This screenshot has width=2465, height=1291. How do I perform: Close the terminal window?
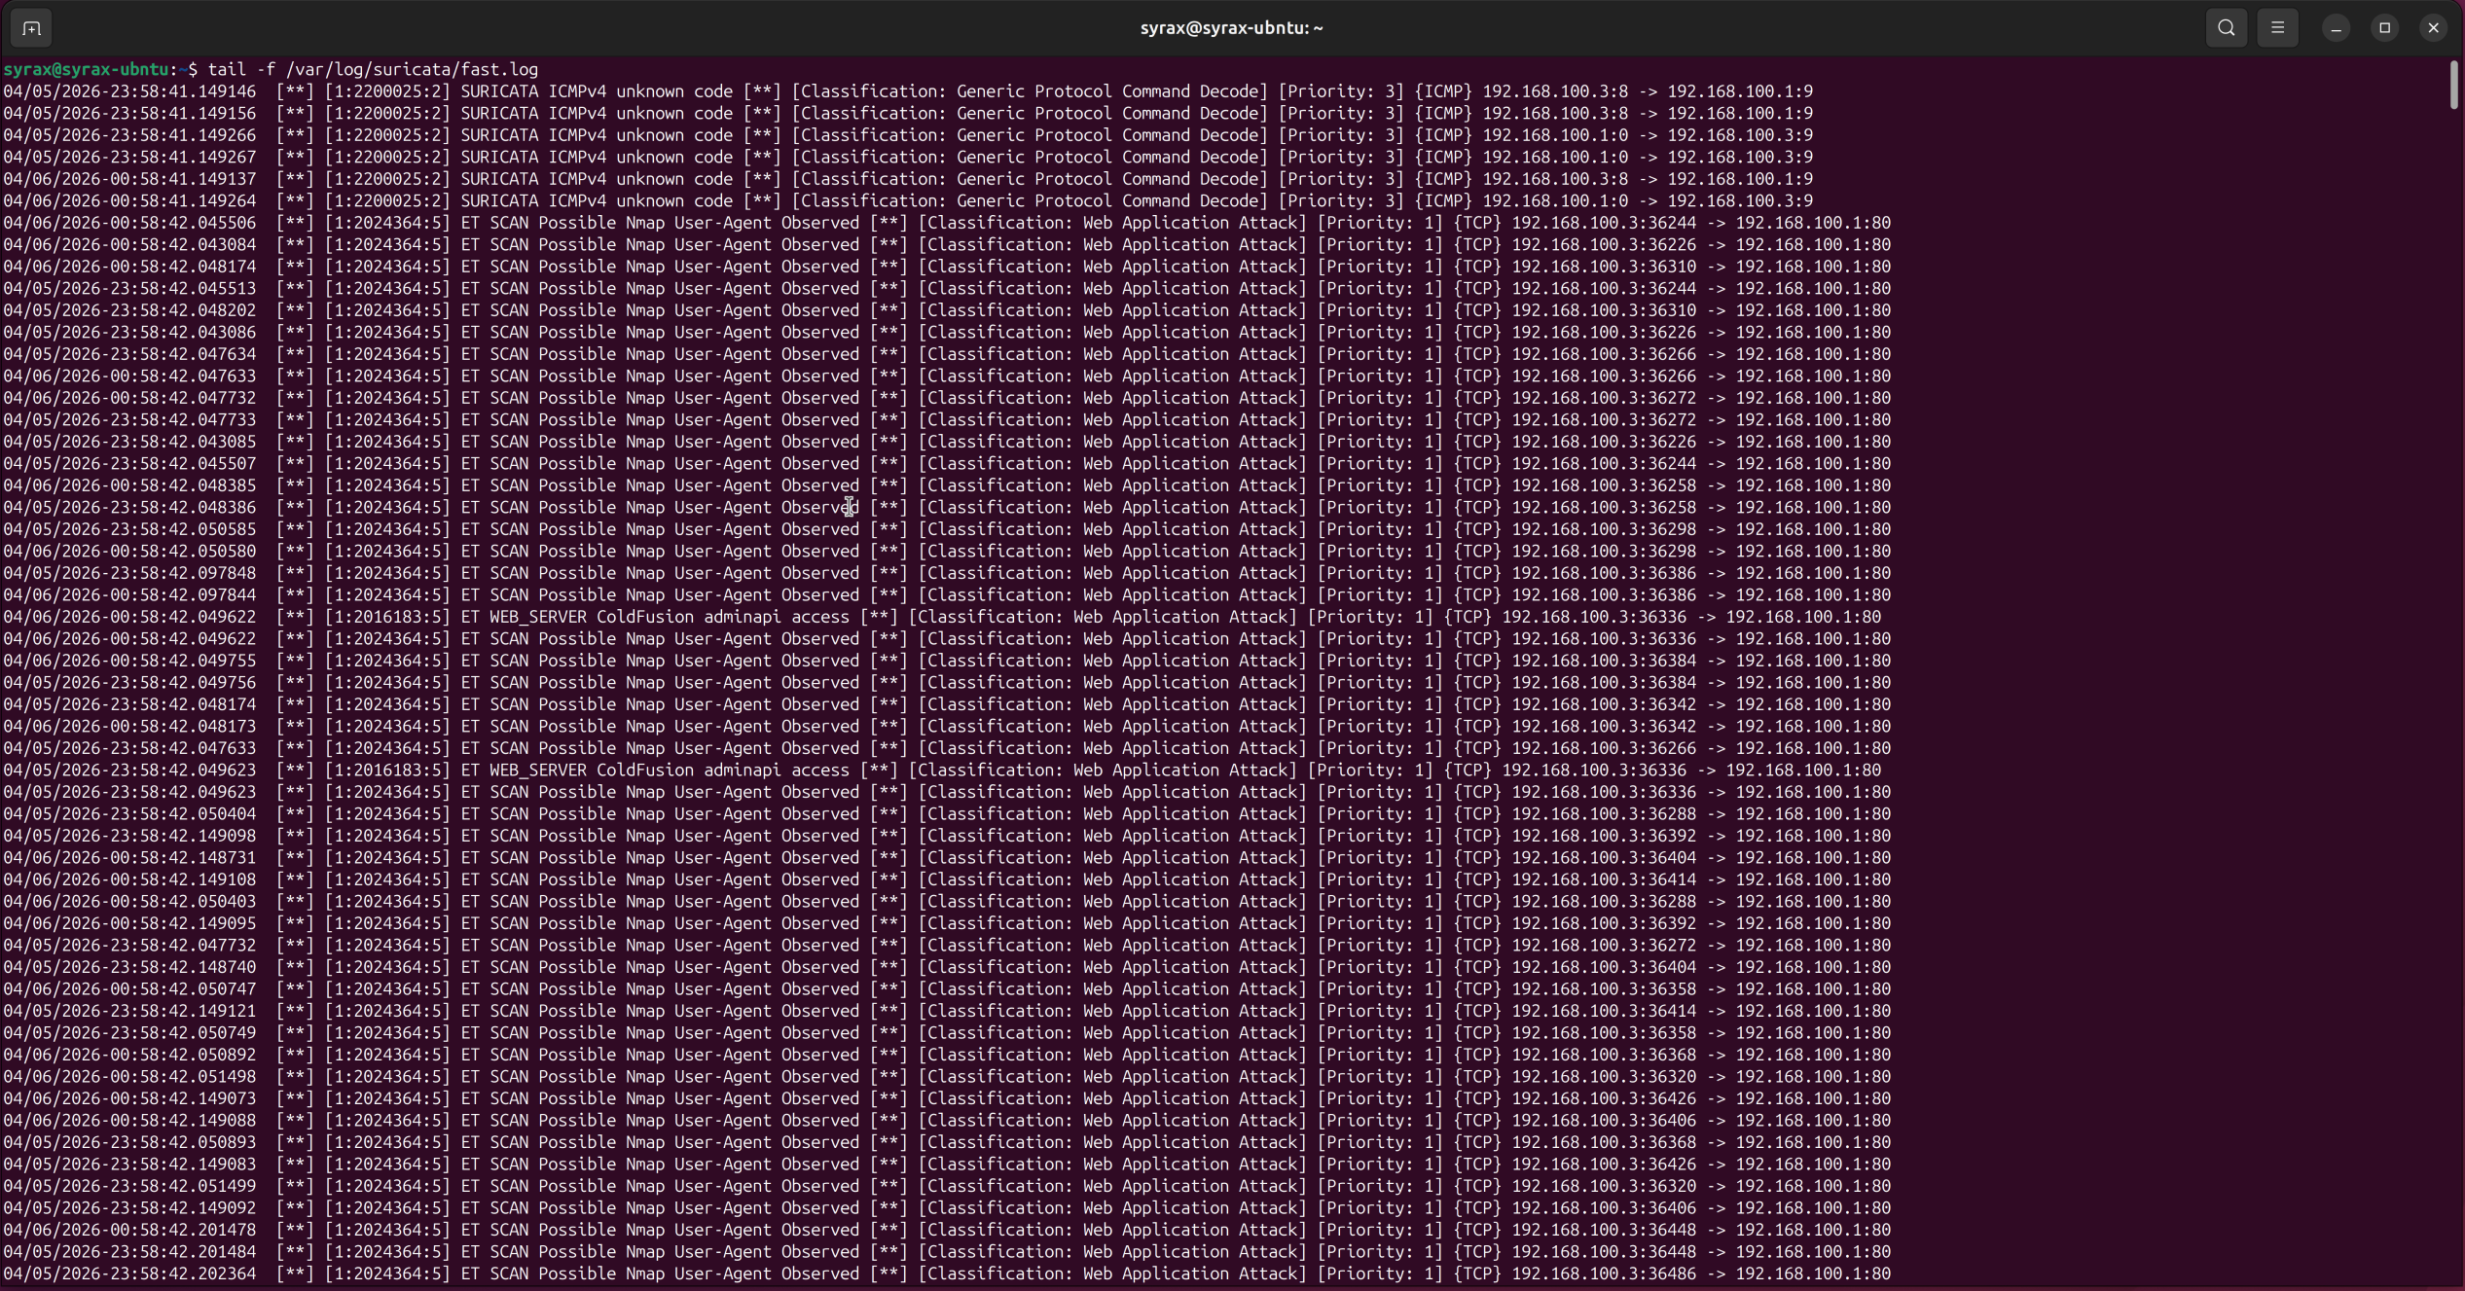pyautogui.click(x=2433, y=26)
